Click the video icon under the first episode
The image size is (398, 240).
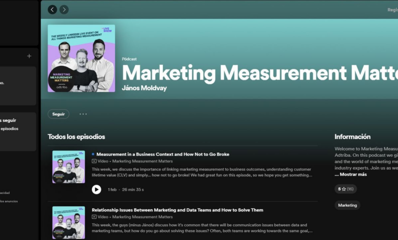[x=94, y=161]
